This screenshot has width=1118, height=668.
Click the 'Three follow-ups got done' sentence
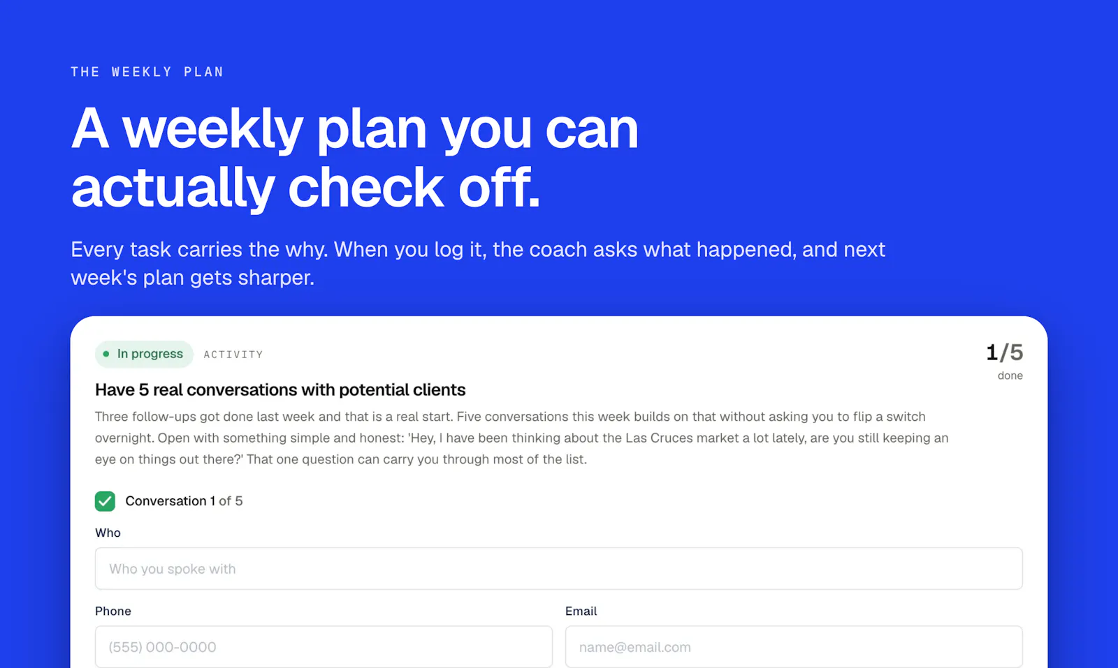(x=274, y=417)
